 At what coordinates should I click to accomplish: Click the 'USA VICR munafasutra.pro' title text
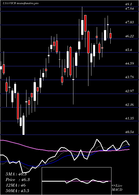click(x=21, y=3)
